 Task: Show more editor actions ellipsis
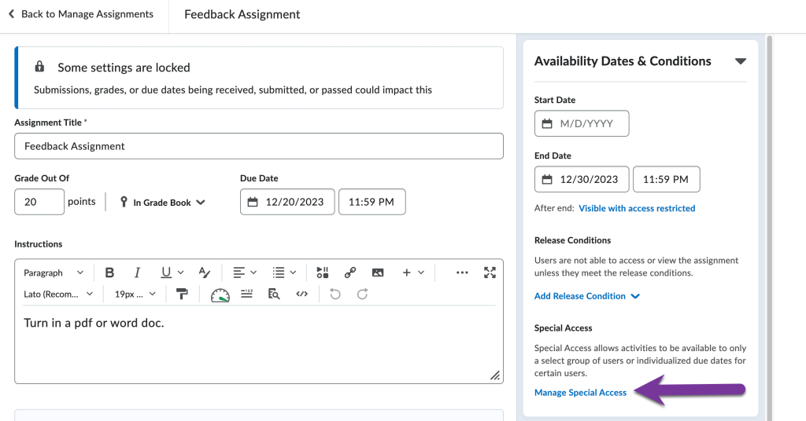[x=462, y=273]
